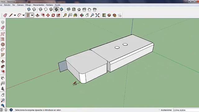Image resolution: width=199 pixels, height=112 pixels.
Task: Click the user account status bar icon
Action: (6, 110)
